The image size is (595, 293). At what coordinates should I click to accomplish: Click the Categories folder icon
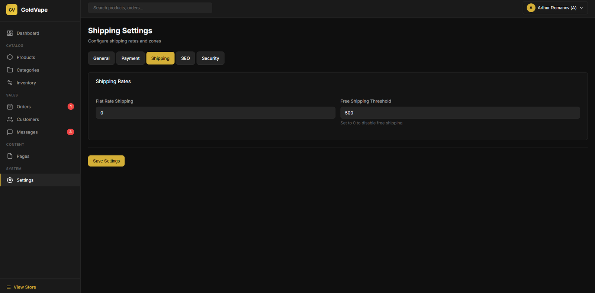[x=10, y=70]
